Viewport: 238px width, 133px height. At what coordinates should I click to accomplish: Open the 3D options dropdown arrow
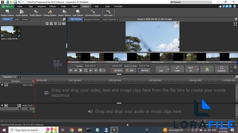[198, 69]
